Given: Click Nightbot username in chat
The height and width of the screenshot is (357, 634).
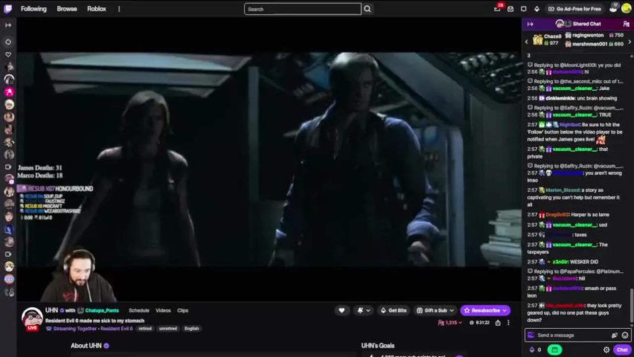Looking at the screenshot, I should (570, 125).
